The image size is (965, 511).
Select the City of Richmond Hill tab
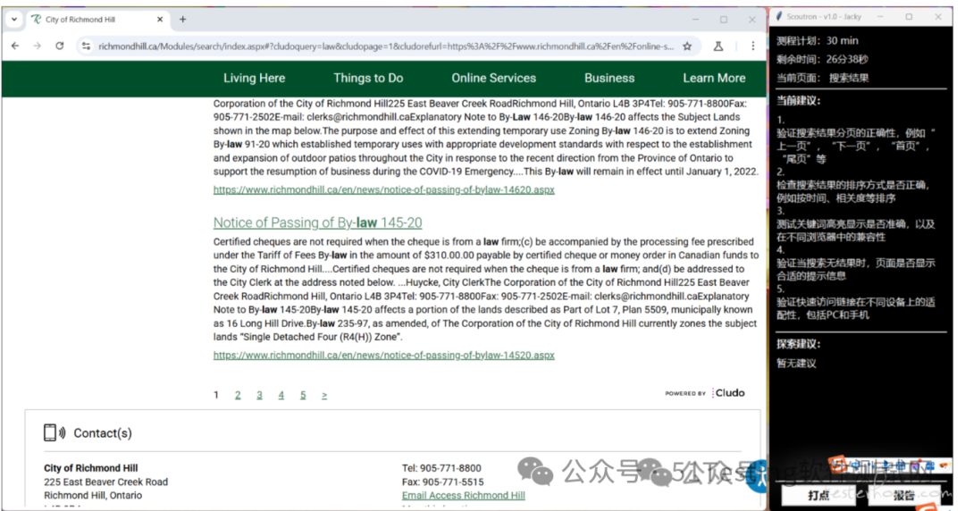[97, 19]
